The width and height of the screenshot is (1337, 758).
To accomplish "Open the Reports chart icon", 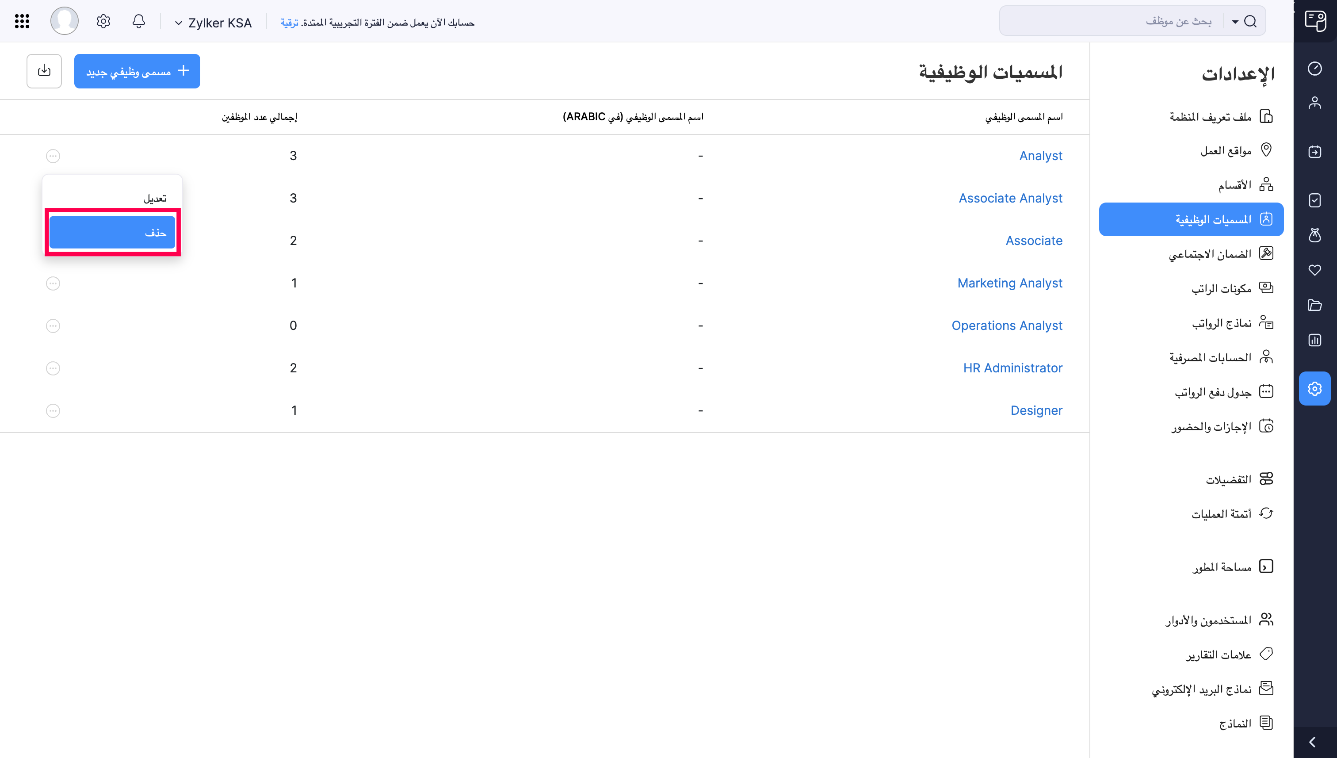I will coord(1315,340).
